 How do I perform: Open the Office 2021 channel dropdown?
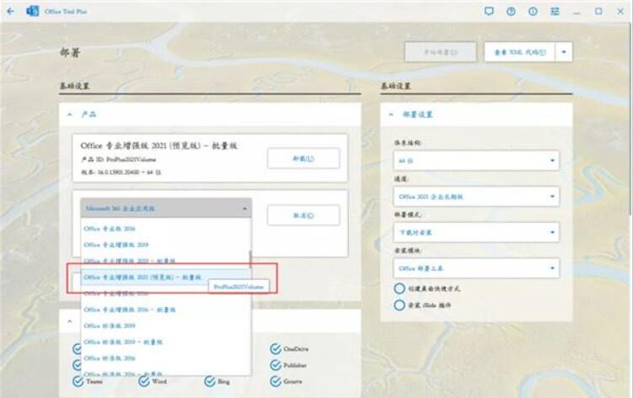pyautogui.click(x=475, y=196)
